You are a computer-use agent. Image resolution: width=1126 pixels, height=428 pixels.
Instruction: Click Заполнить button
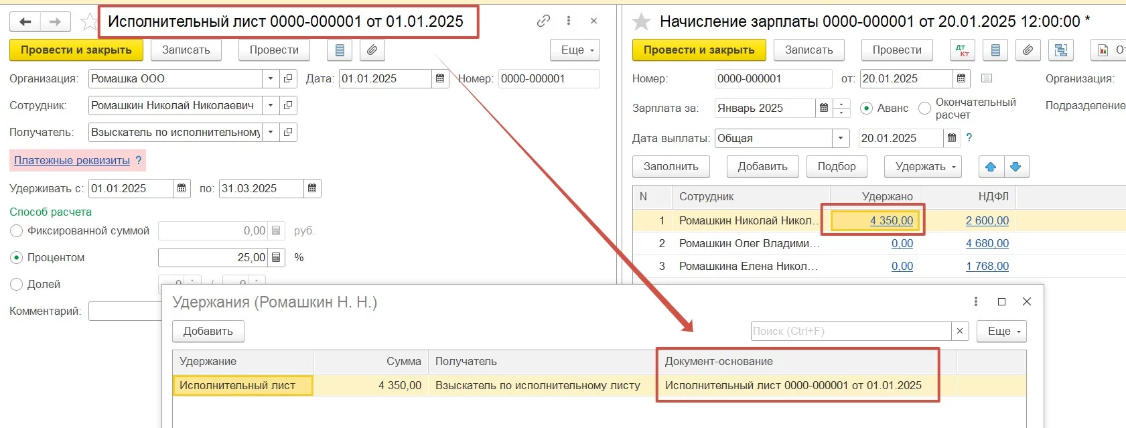671,167
